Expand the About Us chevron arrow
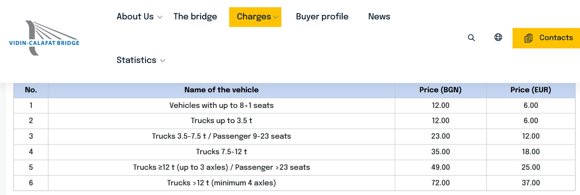Image resolution: width=580 pixels, height=195 pixels. coord(160,17)
